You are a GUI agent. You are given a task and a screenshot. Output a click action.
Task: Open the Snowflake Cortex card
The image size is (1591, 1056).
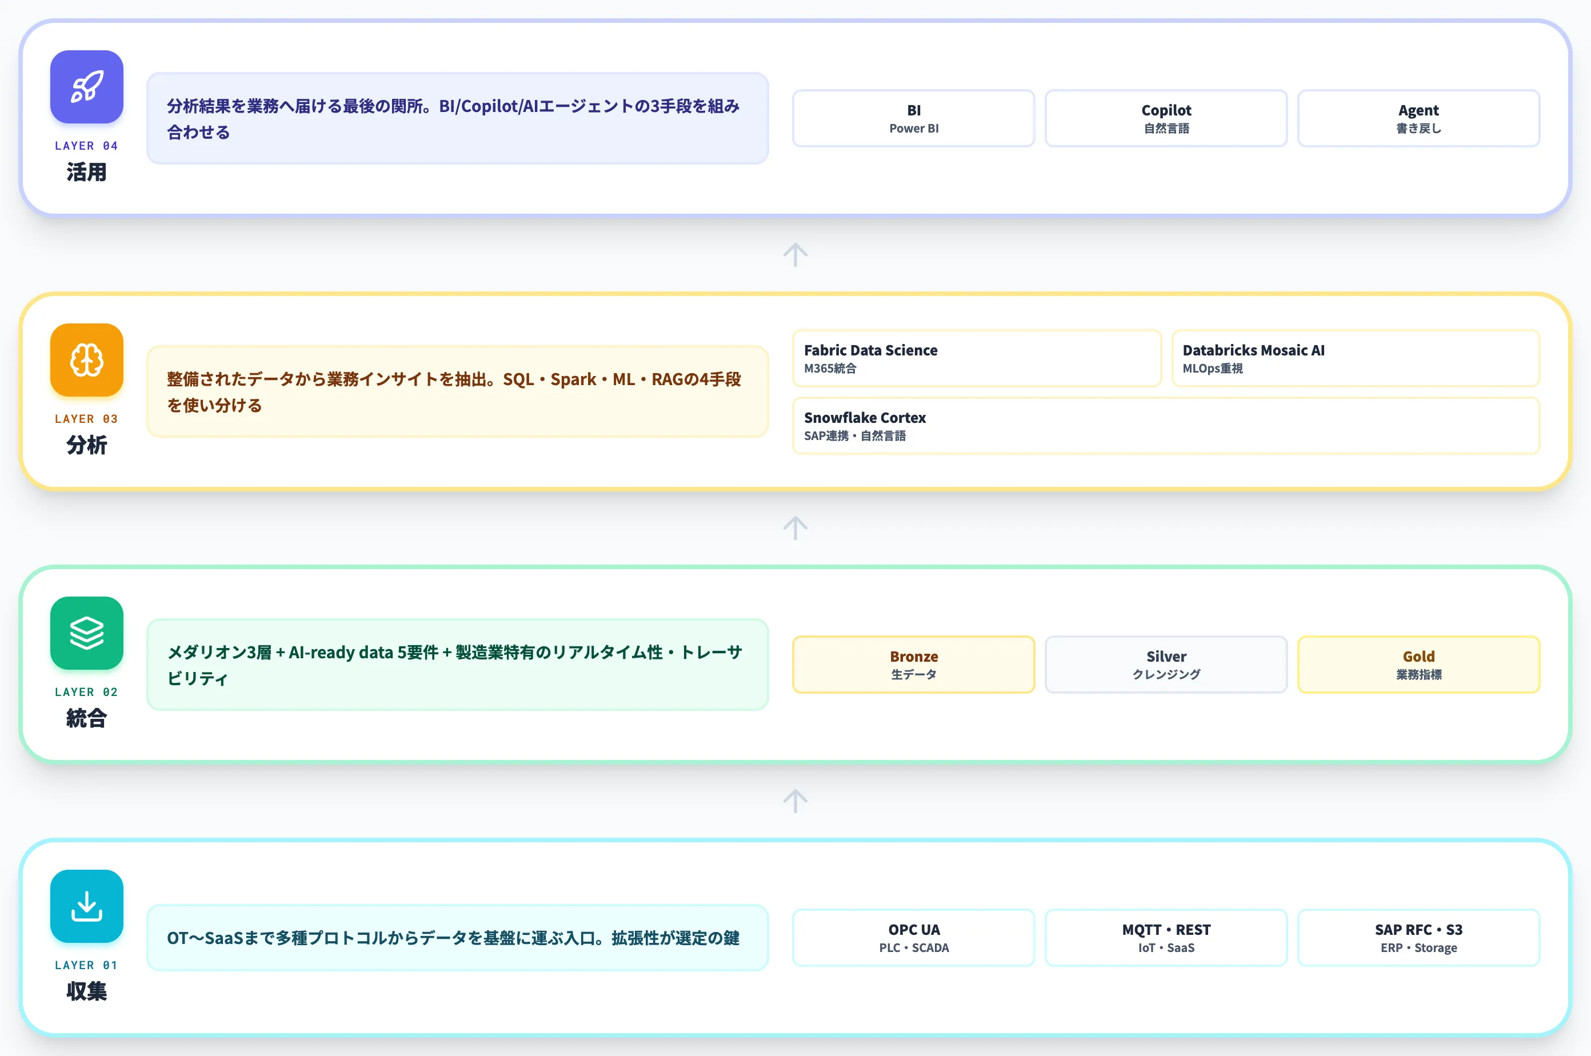click(x=1166, y=426)
